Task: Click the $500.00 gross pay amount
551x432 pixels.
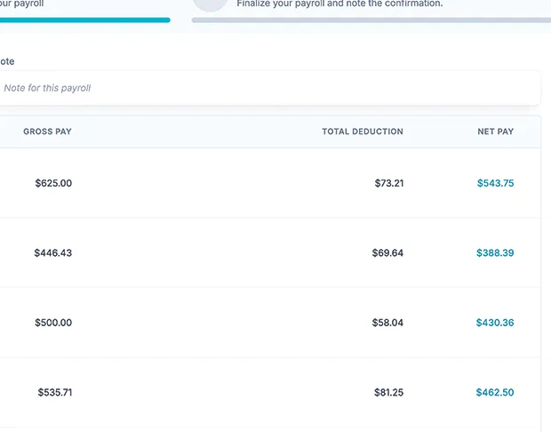Action: pos(53,323)
